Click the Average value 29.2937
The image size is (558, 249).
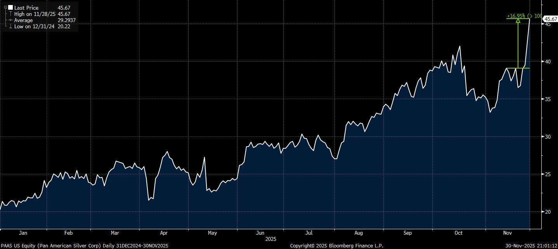click(66, 20)
